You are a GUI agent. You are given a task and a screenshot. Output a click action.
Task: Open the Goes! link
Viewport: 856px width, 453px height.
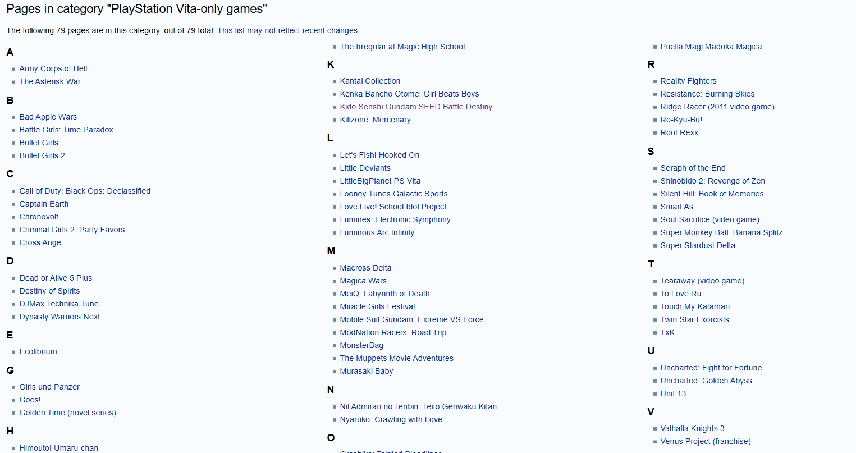tap(30, 400)
